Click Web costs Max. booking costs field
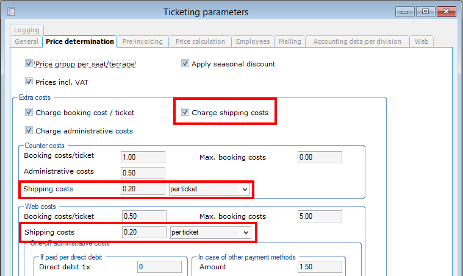This screenshot has width=463, height=276. point(320,216)
